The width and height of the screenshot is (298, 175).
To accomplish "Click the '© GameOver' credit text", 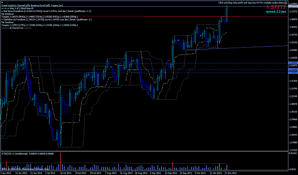I will pyautogui.click(x=16, y=28).
